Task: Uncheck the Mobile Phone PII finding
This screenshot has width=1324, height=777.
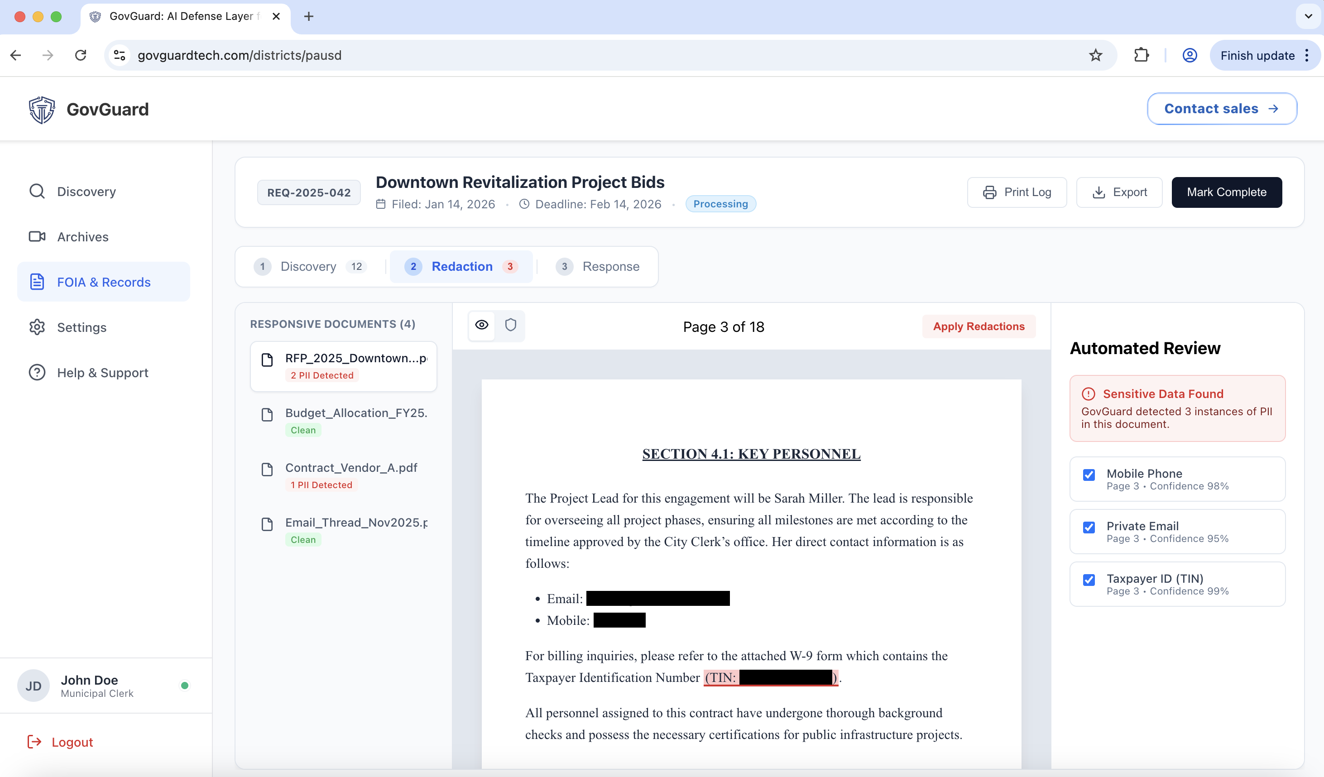Action: 1089,475
